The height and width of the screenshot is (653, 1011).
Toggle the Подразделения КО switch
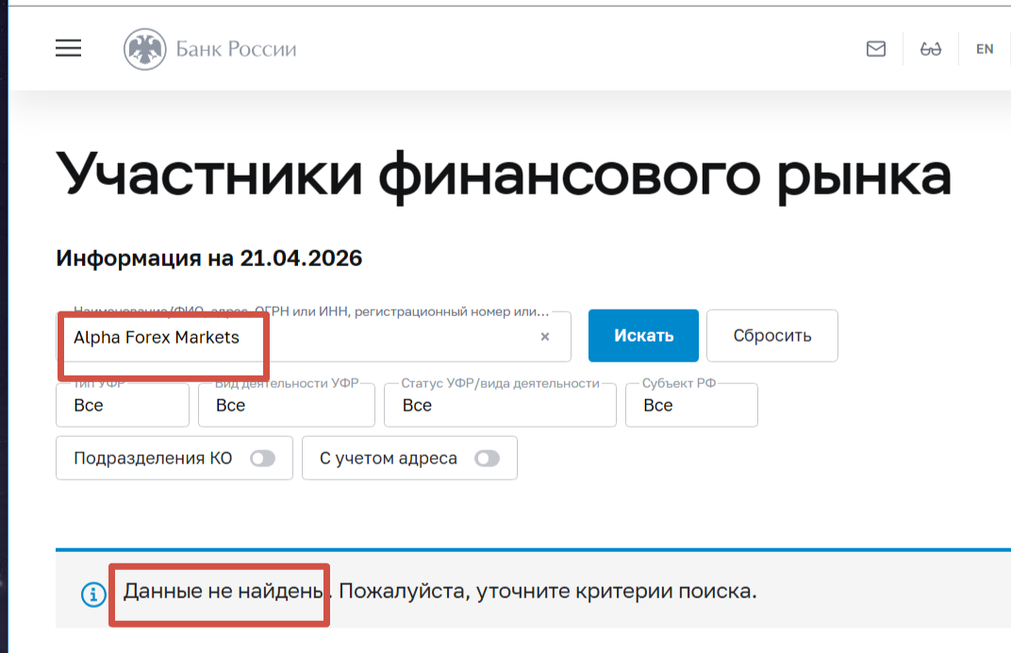pos(262,459)
